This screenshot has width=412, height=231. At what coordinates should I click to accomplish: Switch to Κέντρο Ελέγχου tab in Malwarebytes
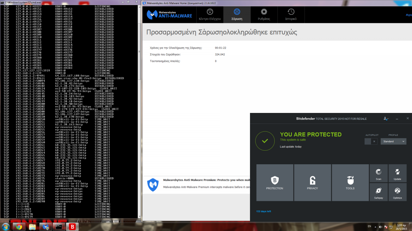pyautogui.click(x=210, y=14)
